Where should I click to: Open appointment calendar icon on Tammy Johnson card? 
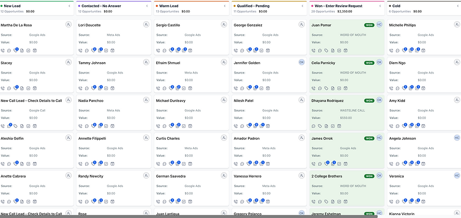pyautogui.click(x=112, y=89)
